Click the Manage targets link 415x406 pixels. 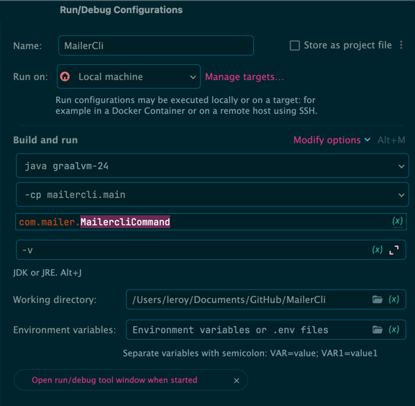click(245, 77)
